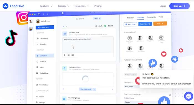
Task: Open the AI Assistant chat bubble
Action: click(x=188, y=96)
